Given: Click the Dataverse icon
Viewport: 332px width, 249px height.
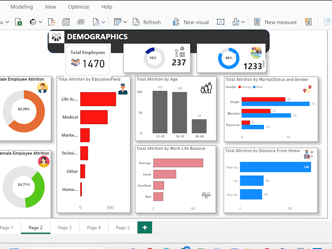Looking at the screenshot, I should (x=81, y=22).
